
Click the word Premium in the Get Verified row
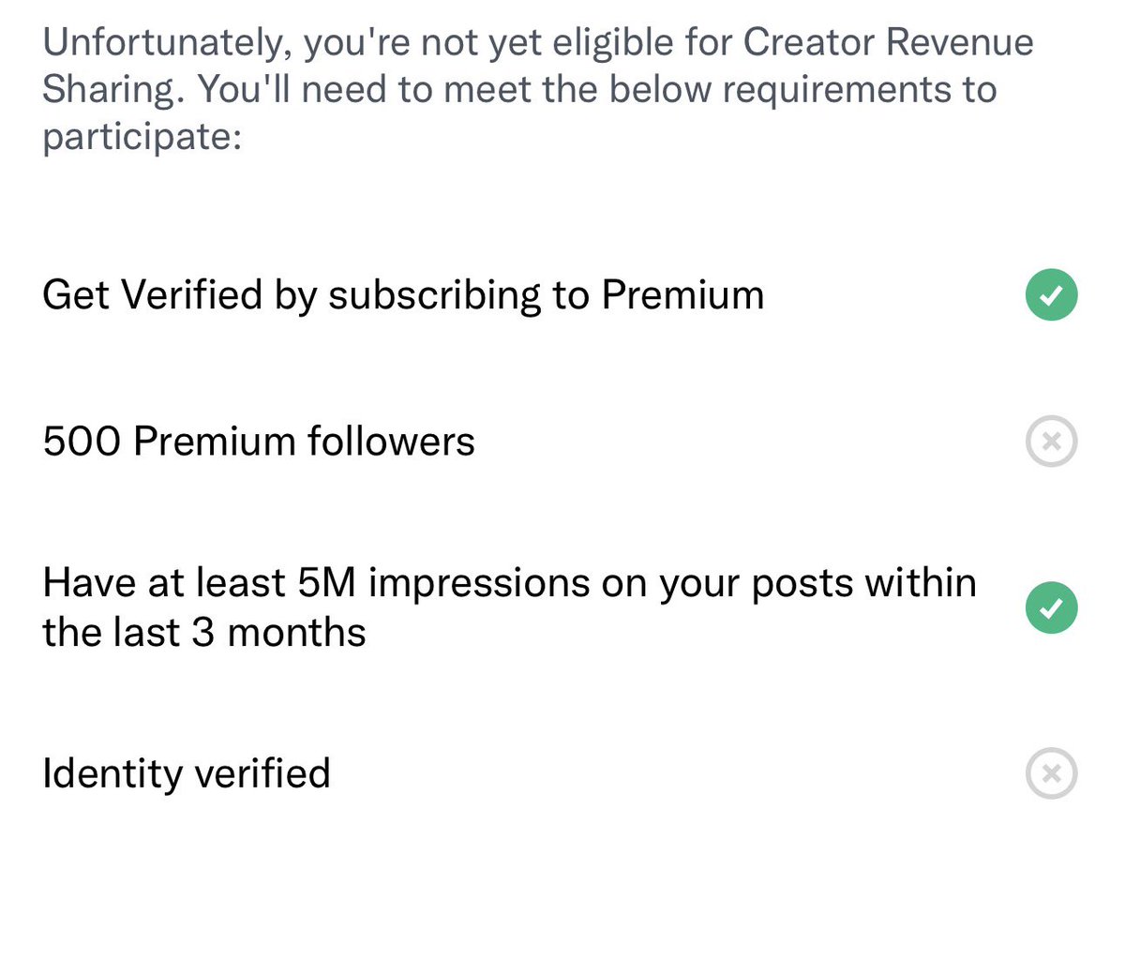pyautogui.click(x=682, y=295)
